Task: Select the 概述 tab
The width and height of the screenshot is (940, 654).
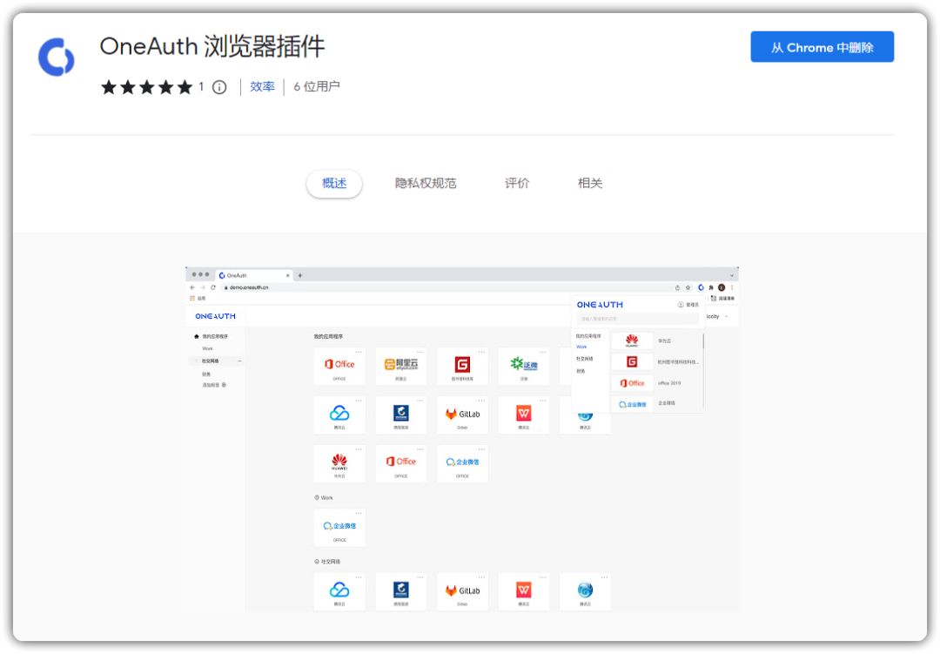Action: [334, 183]
